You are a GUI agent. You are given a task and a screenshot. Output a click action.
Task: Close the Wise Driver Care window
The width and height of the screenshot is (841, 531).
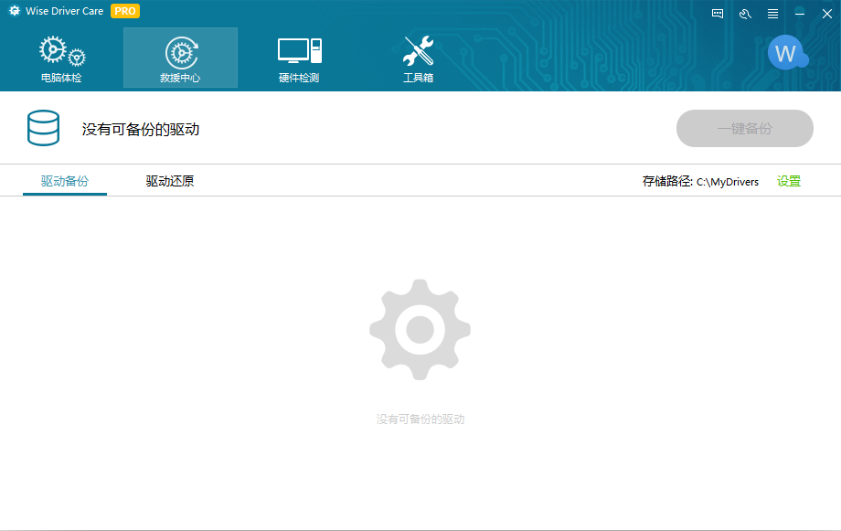click(826, 14)
